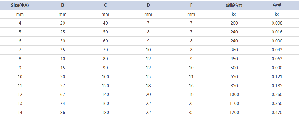Click the F column header
Screen dimensions: 299x118
[191, 5]
